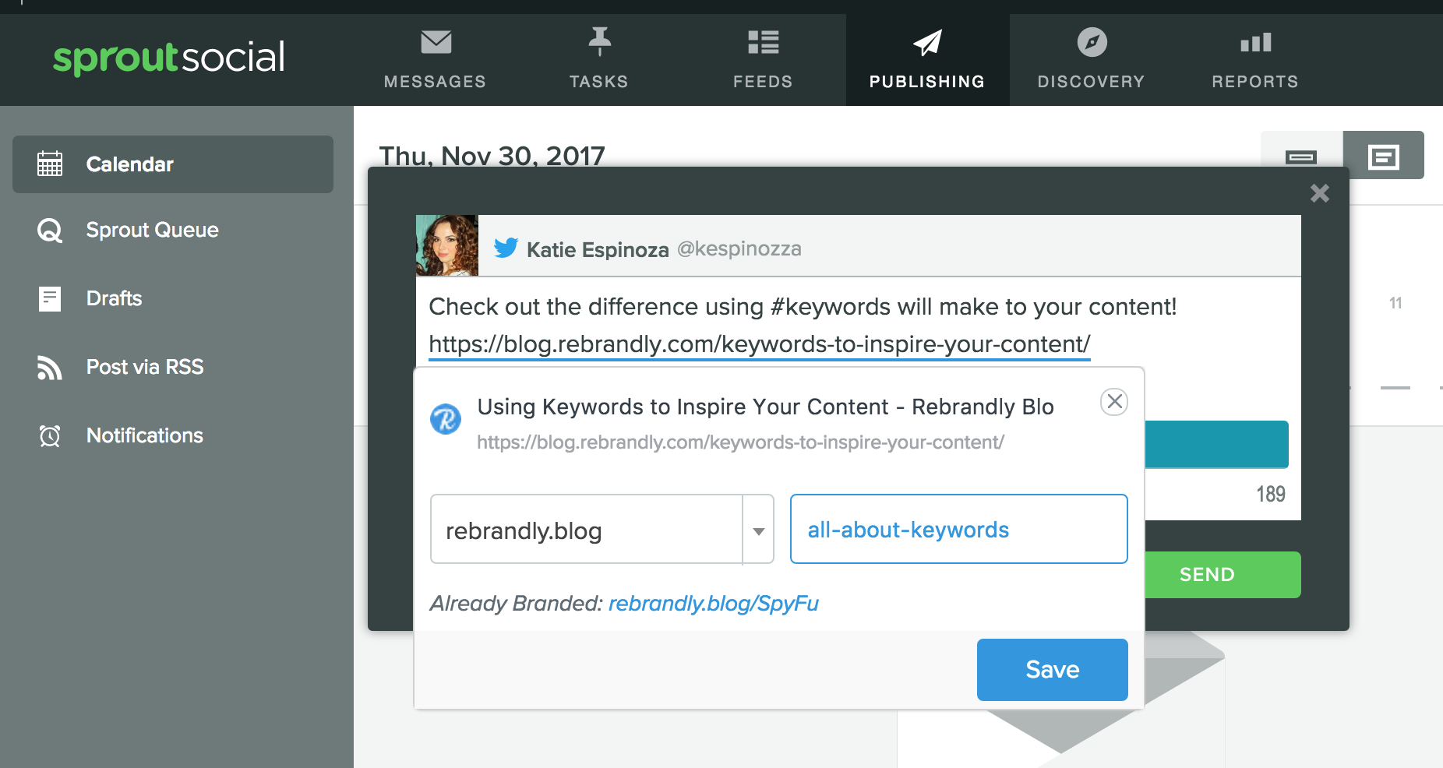Click the gray URL under the link title
1443x768 pixels.
coord(740,442)
